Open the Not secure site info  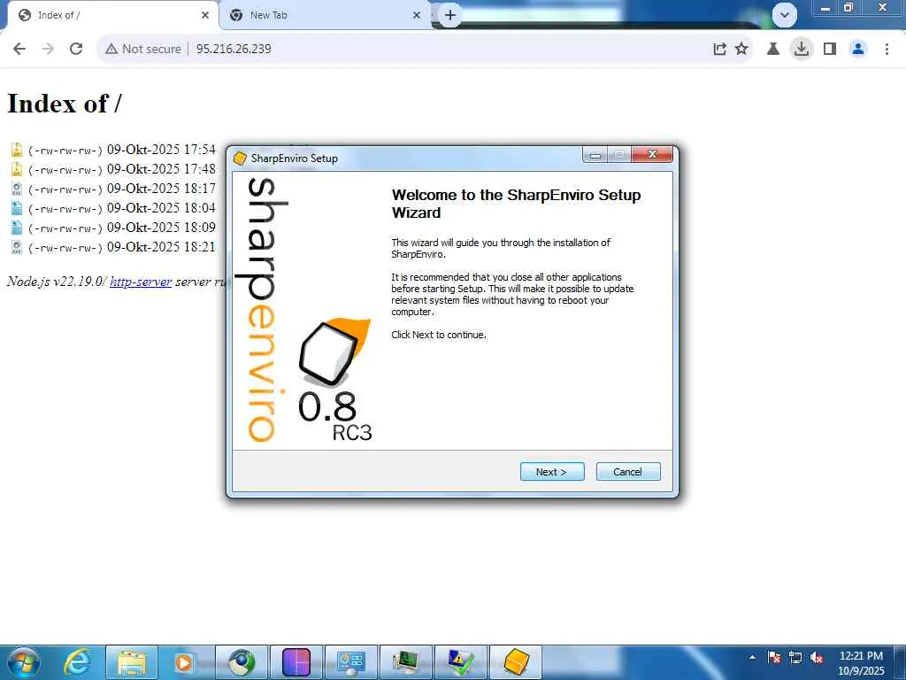click(x=143, y=50)
